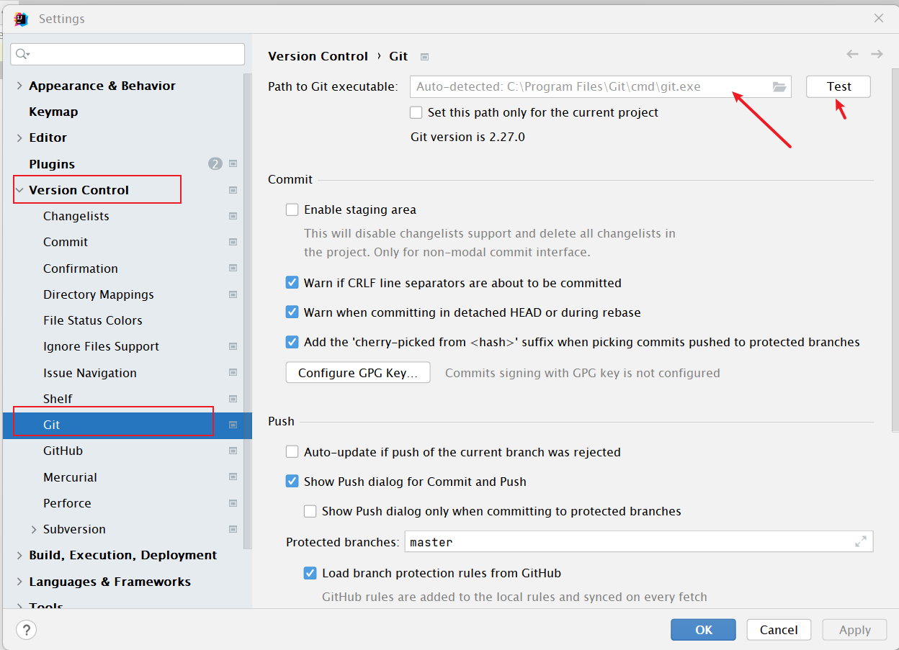Screen dimensions: 899x650
Task: Expand the Appearance & Behavior section arrow
Action: click(19, 86)
